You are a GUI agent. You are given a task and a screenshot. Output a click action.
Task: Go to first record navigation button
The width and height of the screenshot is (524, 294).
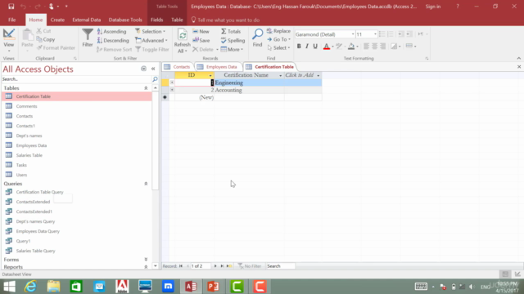click(x=181, y=266)
